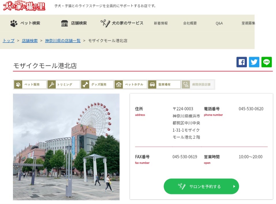
Task: Click the 住所 address label
Action: point(139,109)
